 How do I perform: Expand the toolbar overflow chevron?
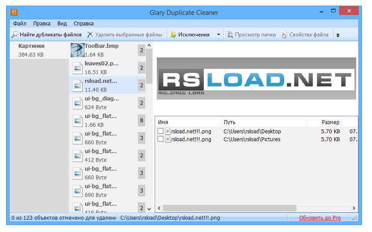338,36
